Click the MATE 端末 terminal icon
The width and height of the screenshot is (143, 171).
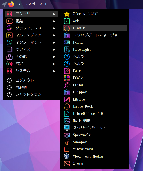pyautogui.click(x=67, y=121)
